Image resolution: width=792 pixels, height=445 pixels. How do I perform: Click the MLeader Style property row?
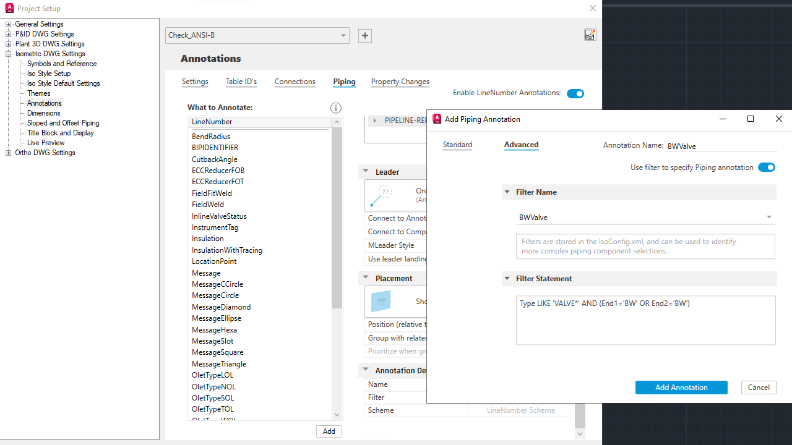[396, 245]
